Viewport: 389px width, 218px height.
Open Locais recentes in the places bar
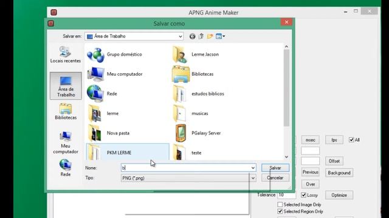tap(65, 54)
